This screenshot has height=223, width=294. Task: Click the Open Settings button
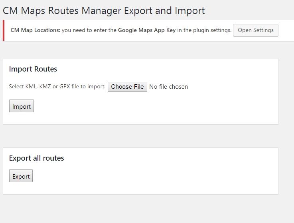pyautogui.click(x=256, y=30)
